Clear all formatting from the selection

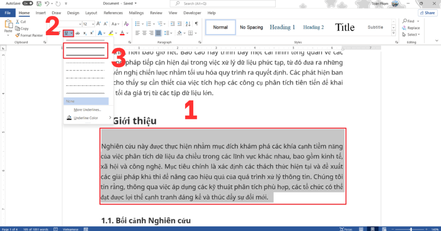(126, 24)
